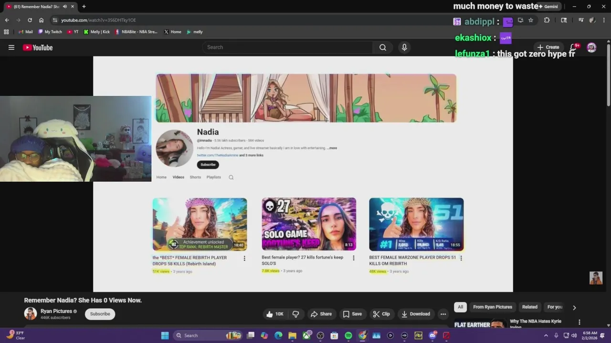Open Xbox app from the taskbar

(x=306, y=335)
